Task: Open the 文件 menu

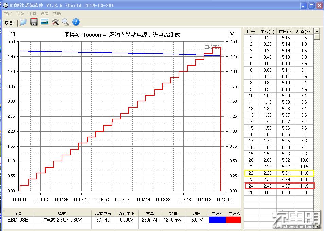Action: [8, 14]
